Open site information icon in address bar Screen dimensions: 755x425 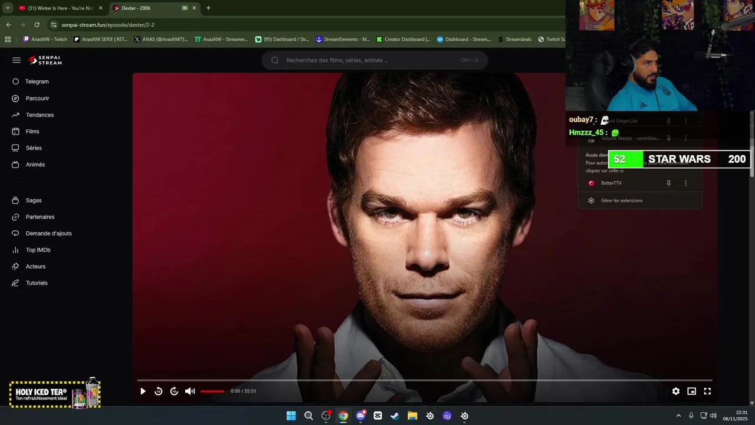(54, 25)
